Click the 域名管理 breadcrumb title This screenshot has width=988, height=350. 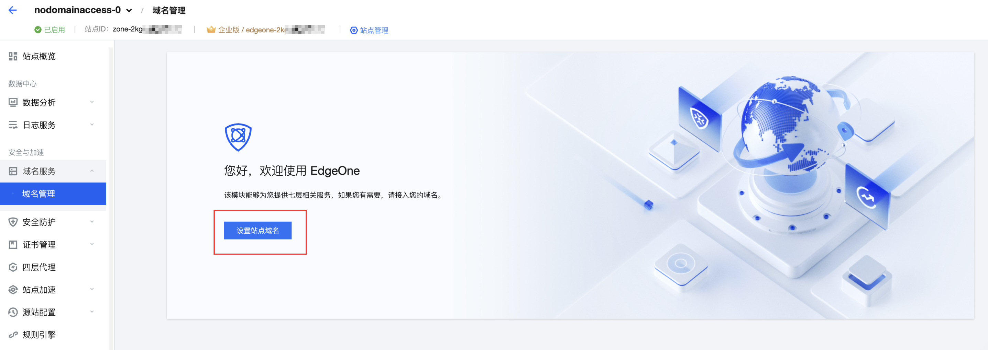click(169, 10)
